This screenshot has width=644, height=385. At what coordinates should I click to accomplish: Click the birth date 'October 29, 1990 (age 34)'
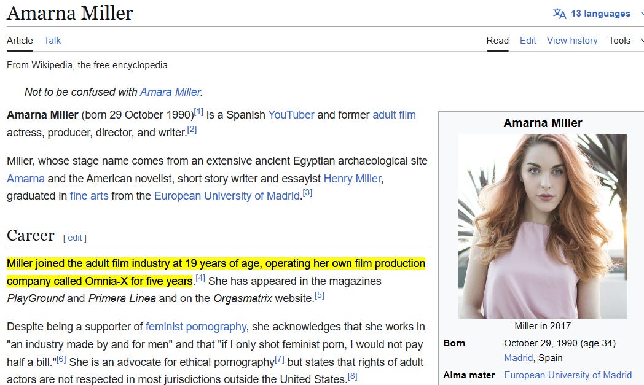click(560, 343)
